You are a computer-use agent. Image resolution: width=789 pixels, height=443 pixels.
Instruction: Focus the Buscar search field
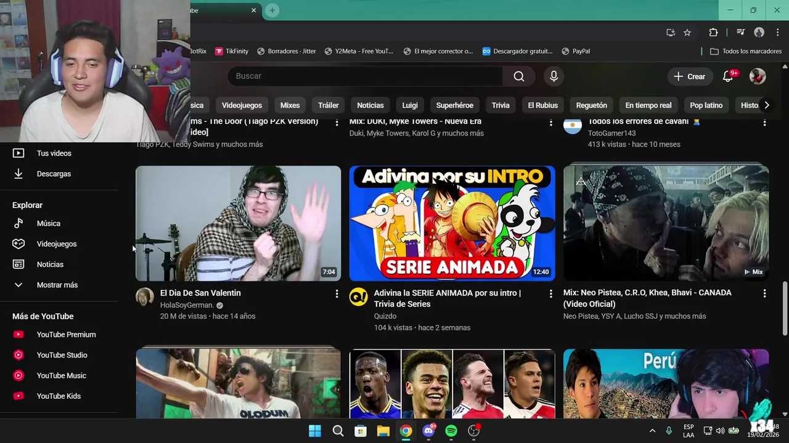tap(365, 76)
